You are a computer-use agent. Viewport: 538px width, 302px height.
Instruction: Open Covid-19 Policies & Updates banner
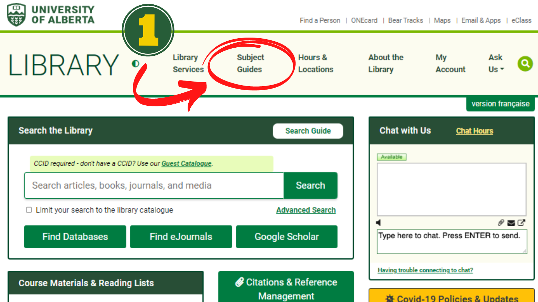452,296
